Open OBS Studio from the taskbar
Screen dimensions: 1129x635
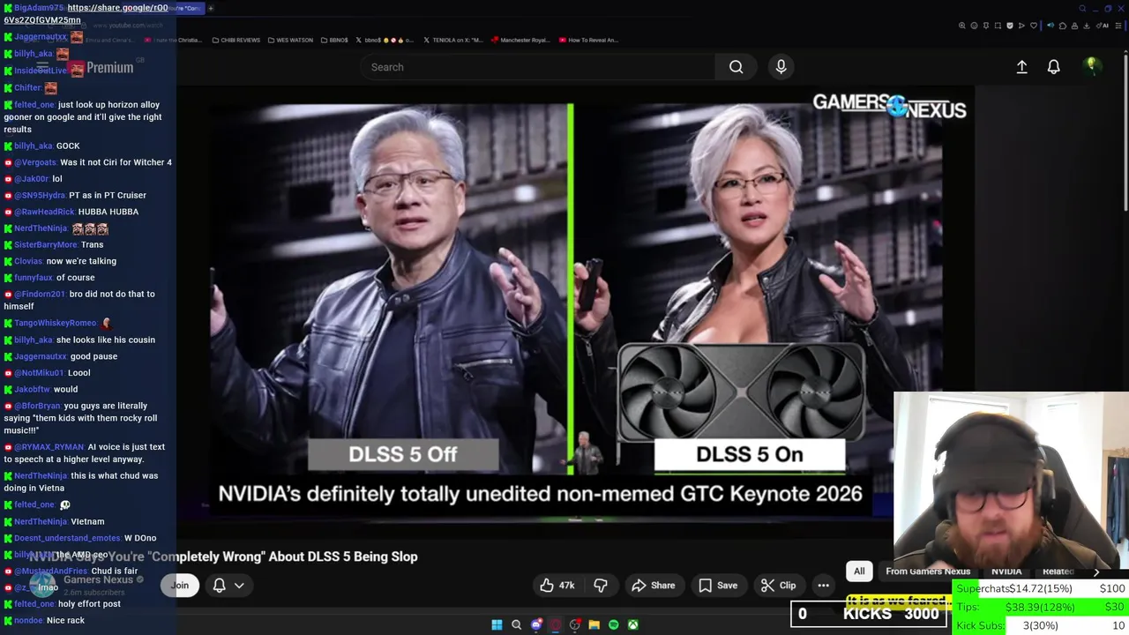pyautogui.click(x=575, y=625)
